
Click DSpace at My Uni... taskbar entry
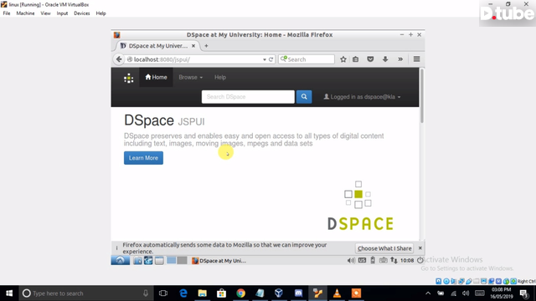click(219, 261)
